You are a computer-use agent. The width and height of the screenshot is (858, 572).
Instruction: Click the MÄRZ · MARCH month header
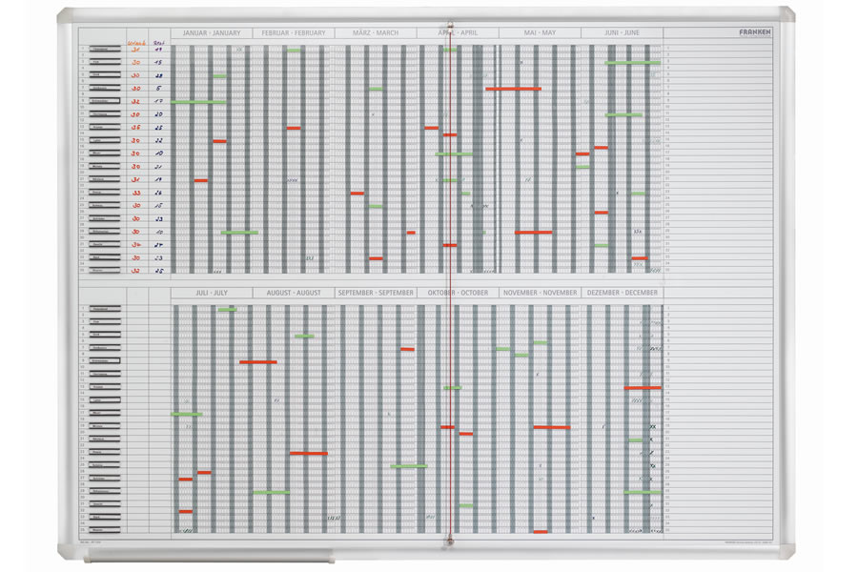pos(376,32)
